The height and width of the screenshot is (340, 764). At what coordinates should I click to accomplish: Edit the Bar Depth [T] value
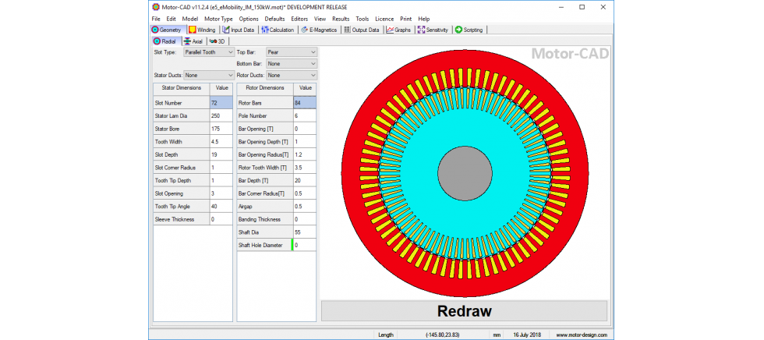click(x=305, y=180)
